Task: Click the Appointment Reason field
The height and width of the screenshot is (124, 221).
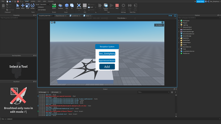Action: pyautogui.click(x=107, y=60)
